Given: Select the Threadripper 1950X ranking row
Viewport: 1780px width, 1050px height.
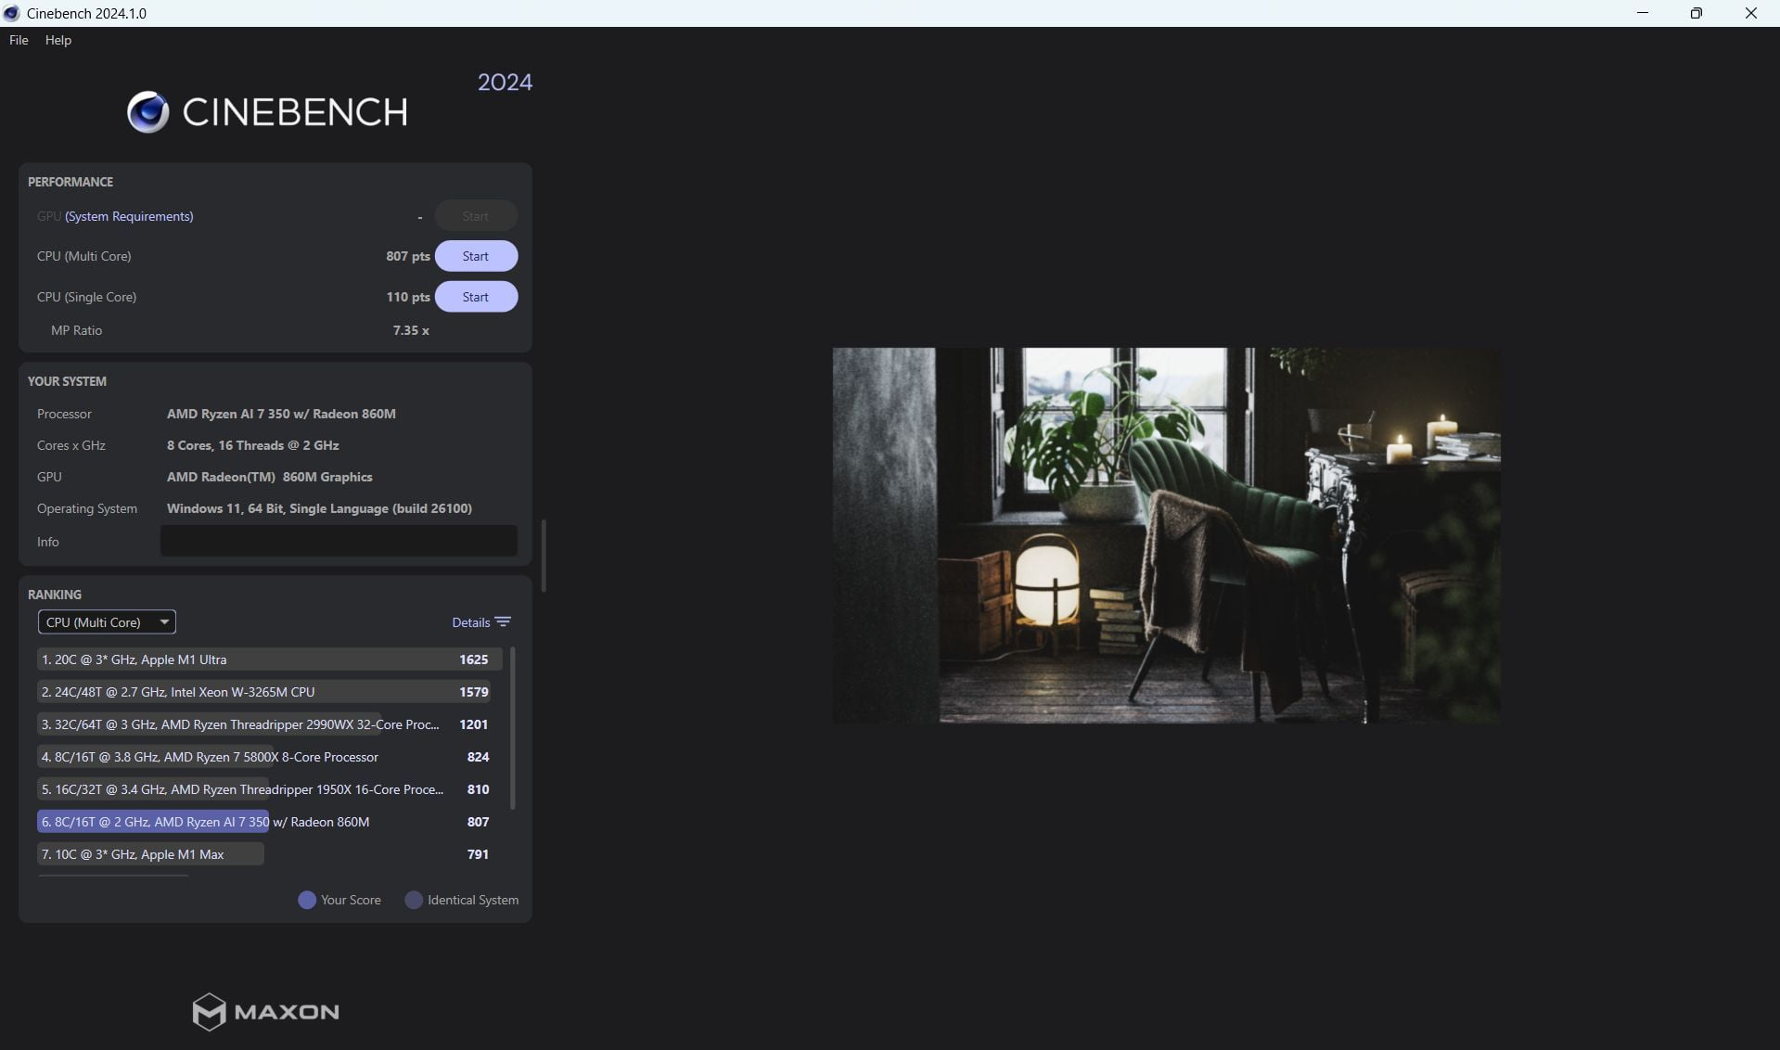Looking at the screenshot, I should [x=270, y=789].
